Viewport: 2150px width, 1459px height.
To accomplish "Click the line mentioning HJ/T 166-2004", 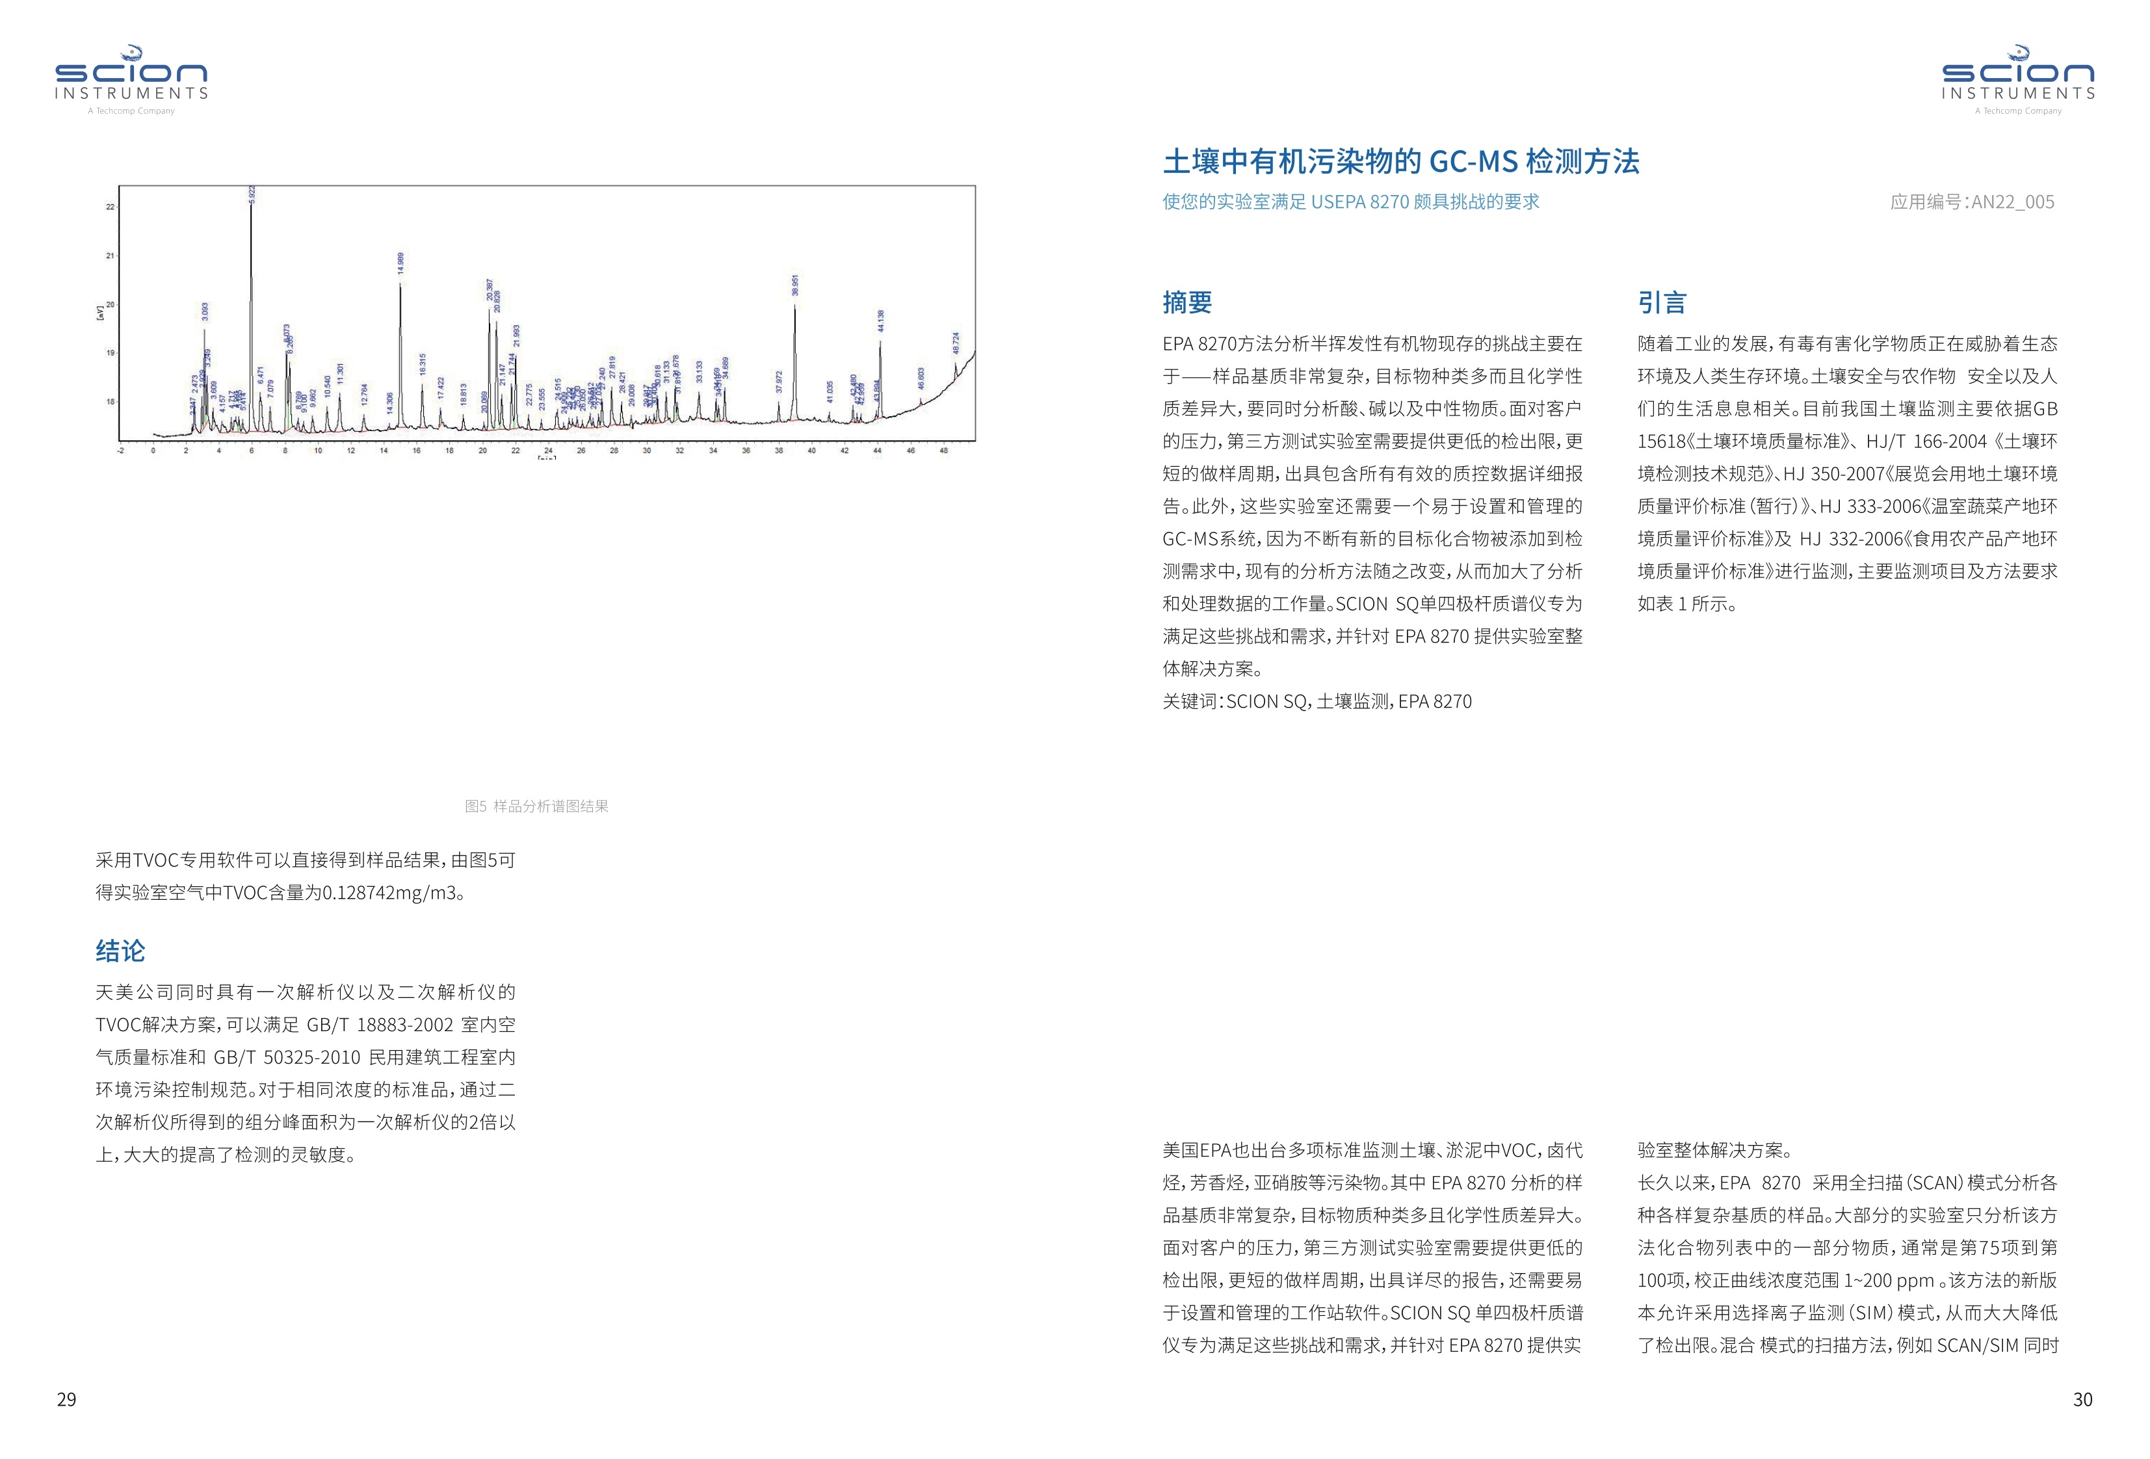I will [x=1848, y=441].
